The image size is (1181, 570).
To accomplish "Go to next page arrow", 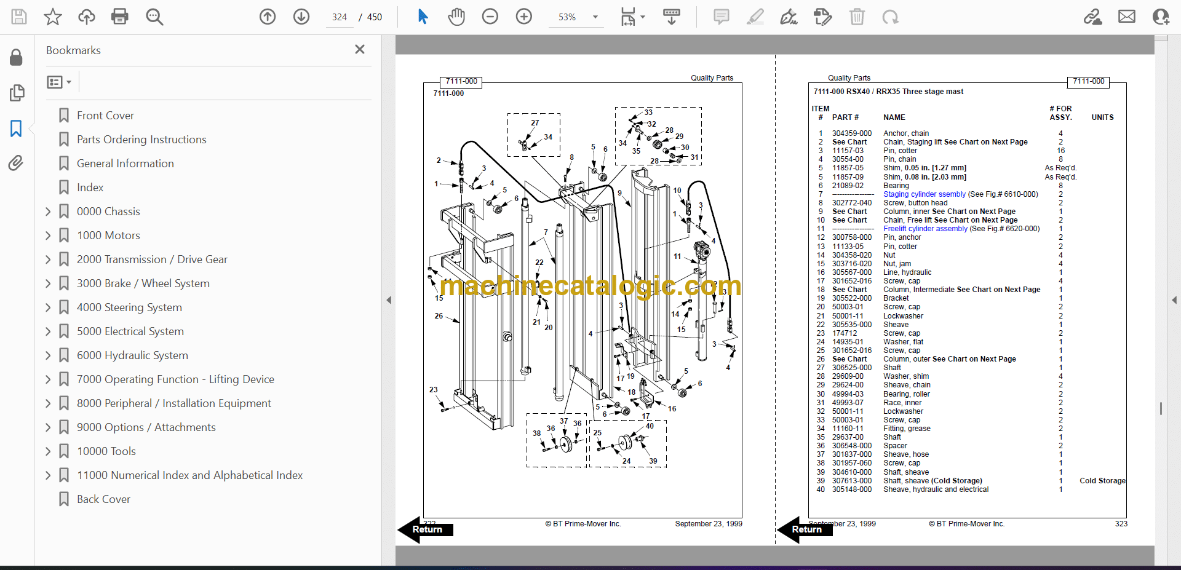I will point(301,17).
